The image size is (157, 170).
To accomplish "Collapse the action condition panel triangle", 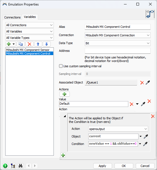I will [x=65, y=116].
